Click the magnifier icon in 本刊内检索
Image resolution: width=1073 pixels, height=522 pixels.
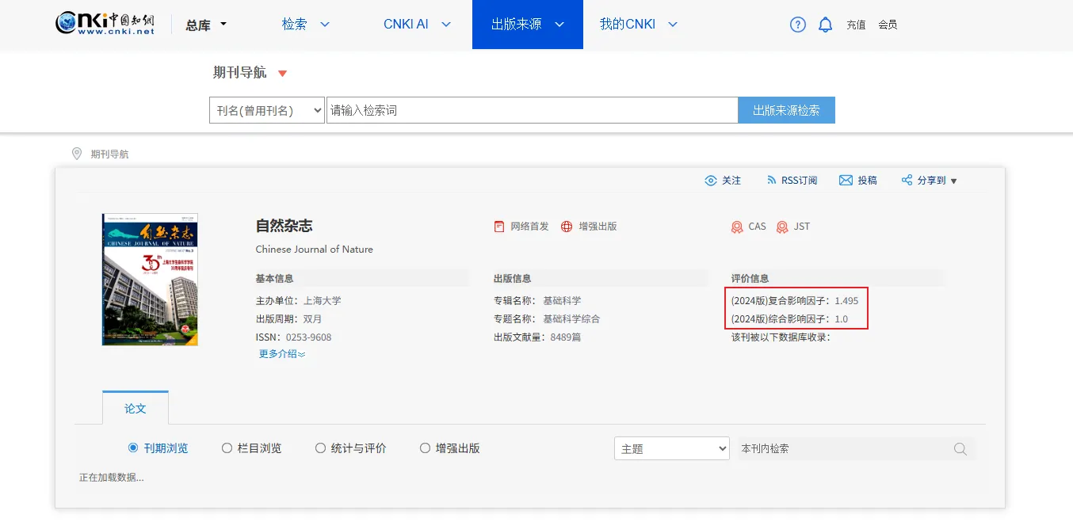[x=960, y=449]
